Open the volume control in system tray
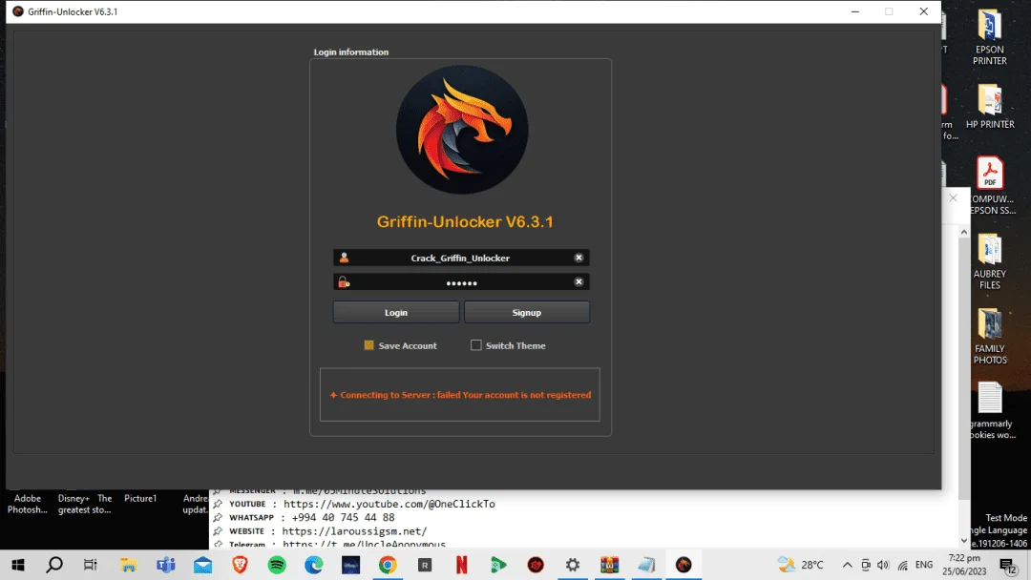This screenshot has width=1031, height=580. [x=883, y=565]
